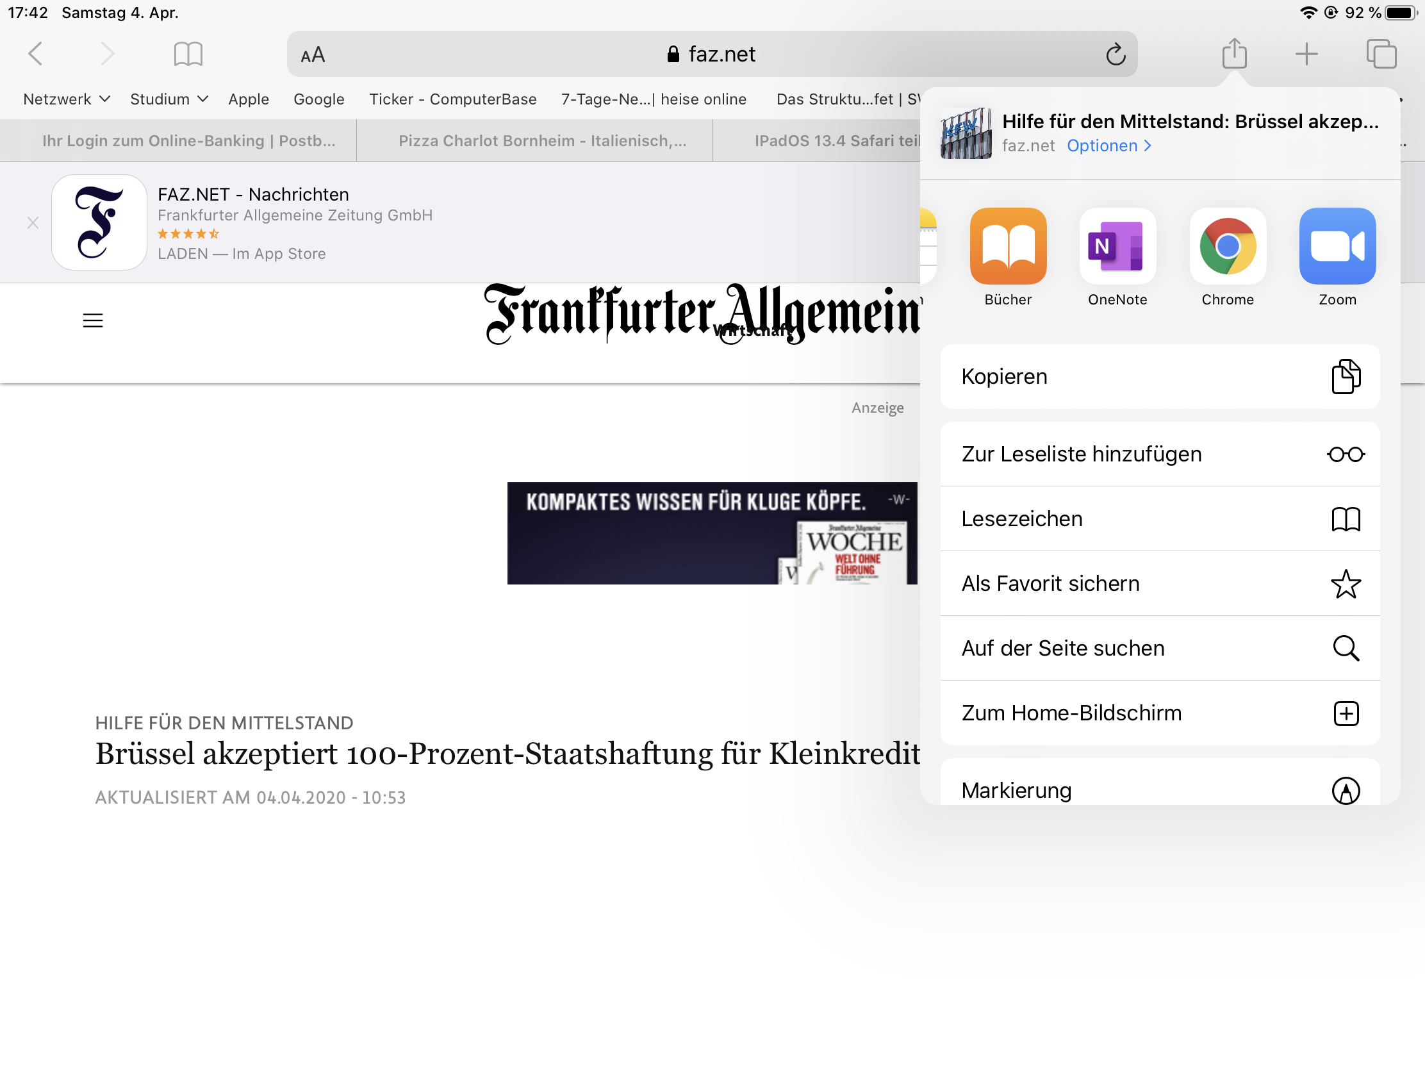Dismiss the FAZ.NET app banner
This screenshot has height=1069, width=1425.
[33, 223]
